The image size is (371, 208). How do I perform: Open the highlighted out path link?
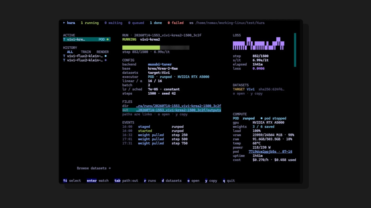[179, 110]
